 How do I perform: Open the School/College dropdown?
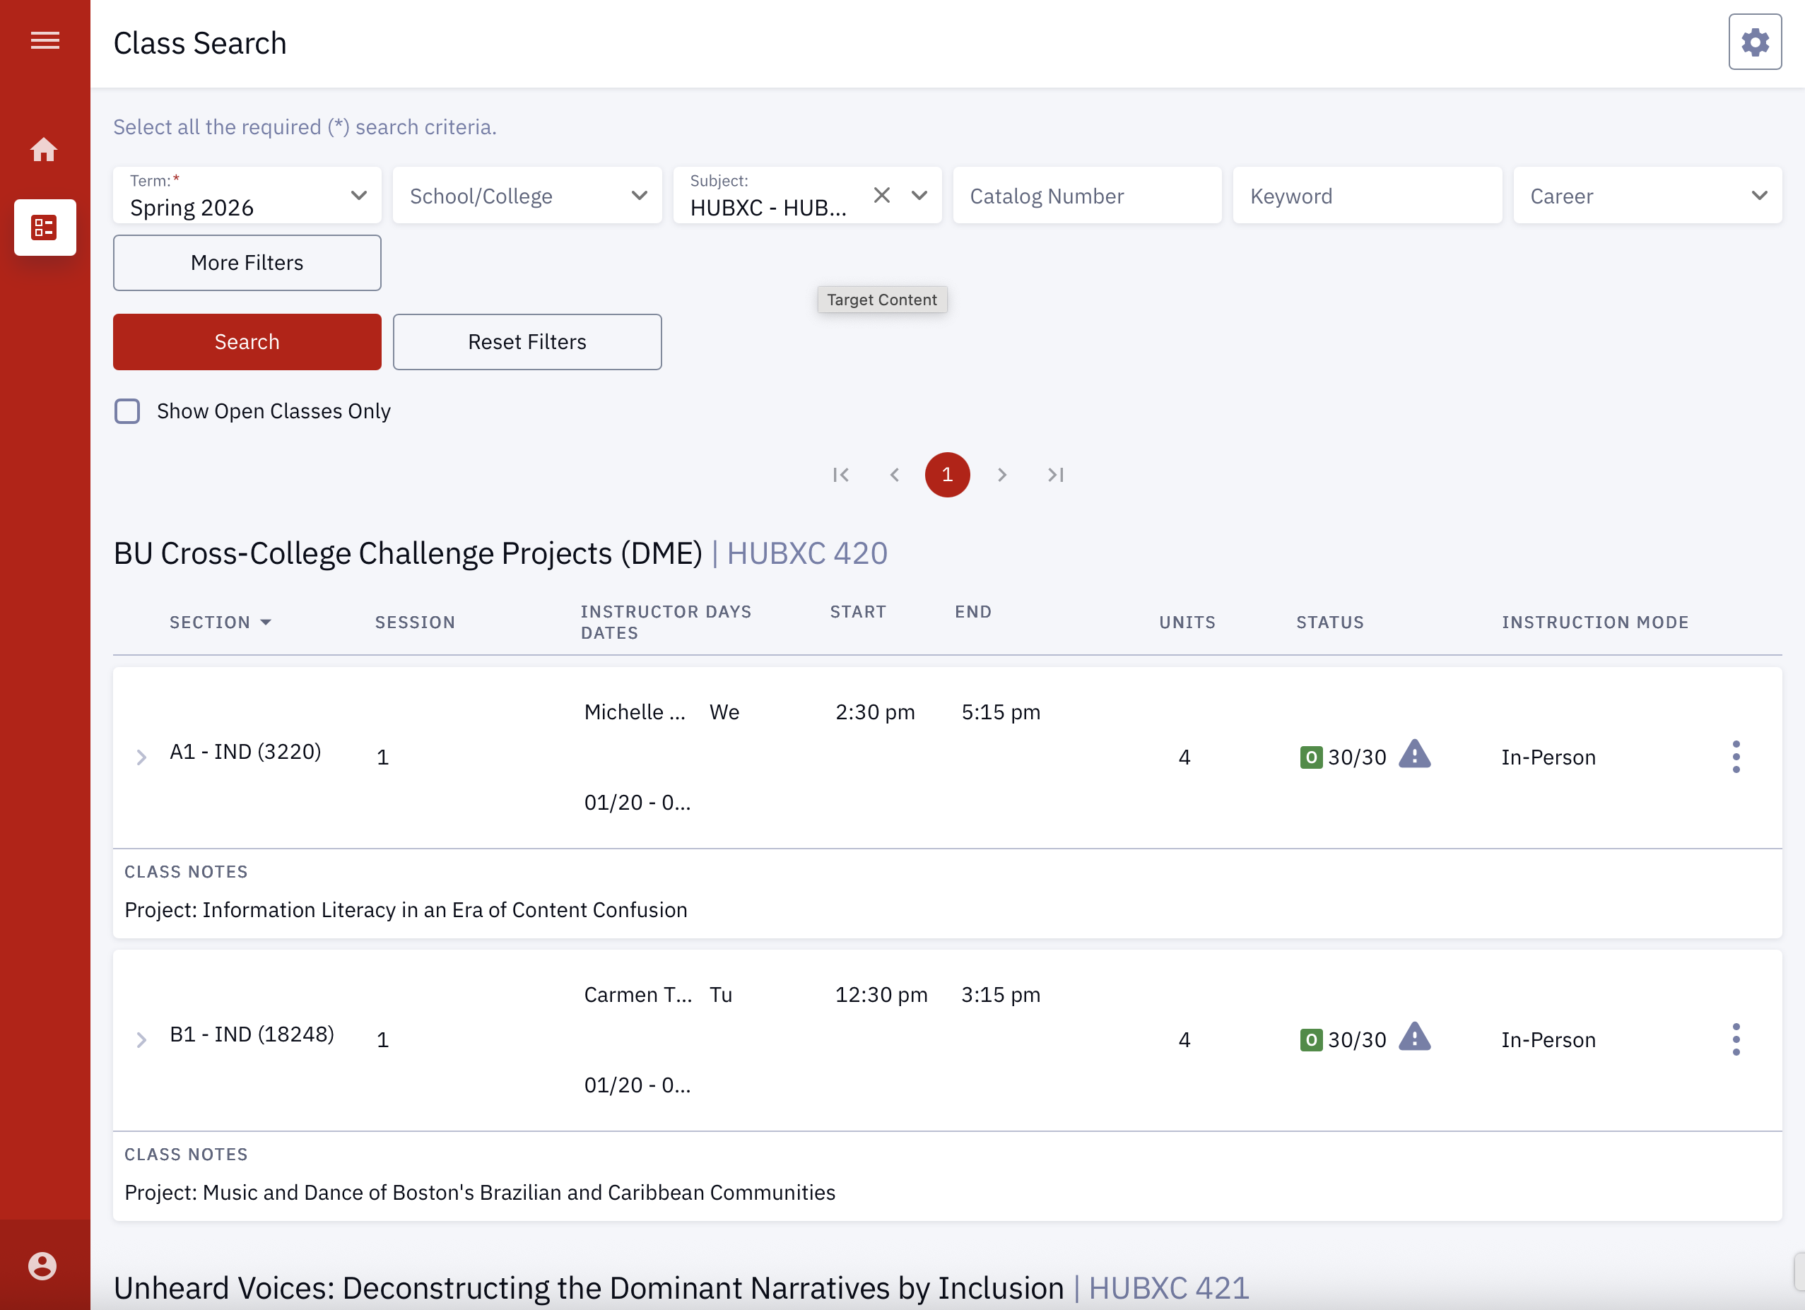(x=527, y=196)
